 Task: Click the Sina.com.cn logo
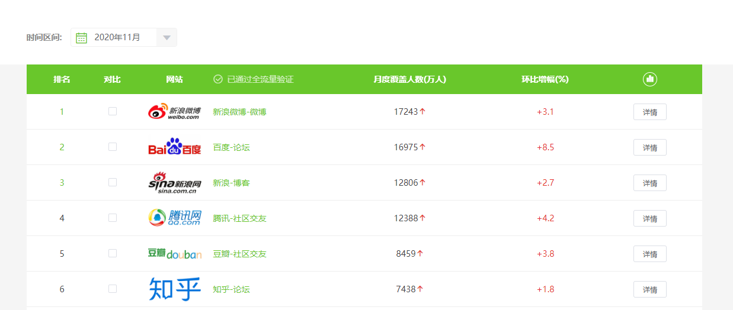(x=174, y=183)
